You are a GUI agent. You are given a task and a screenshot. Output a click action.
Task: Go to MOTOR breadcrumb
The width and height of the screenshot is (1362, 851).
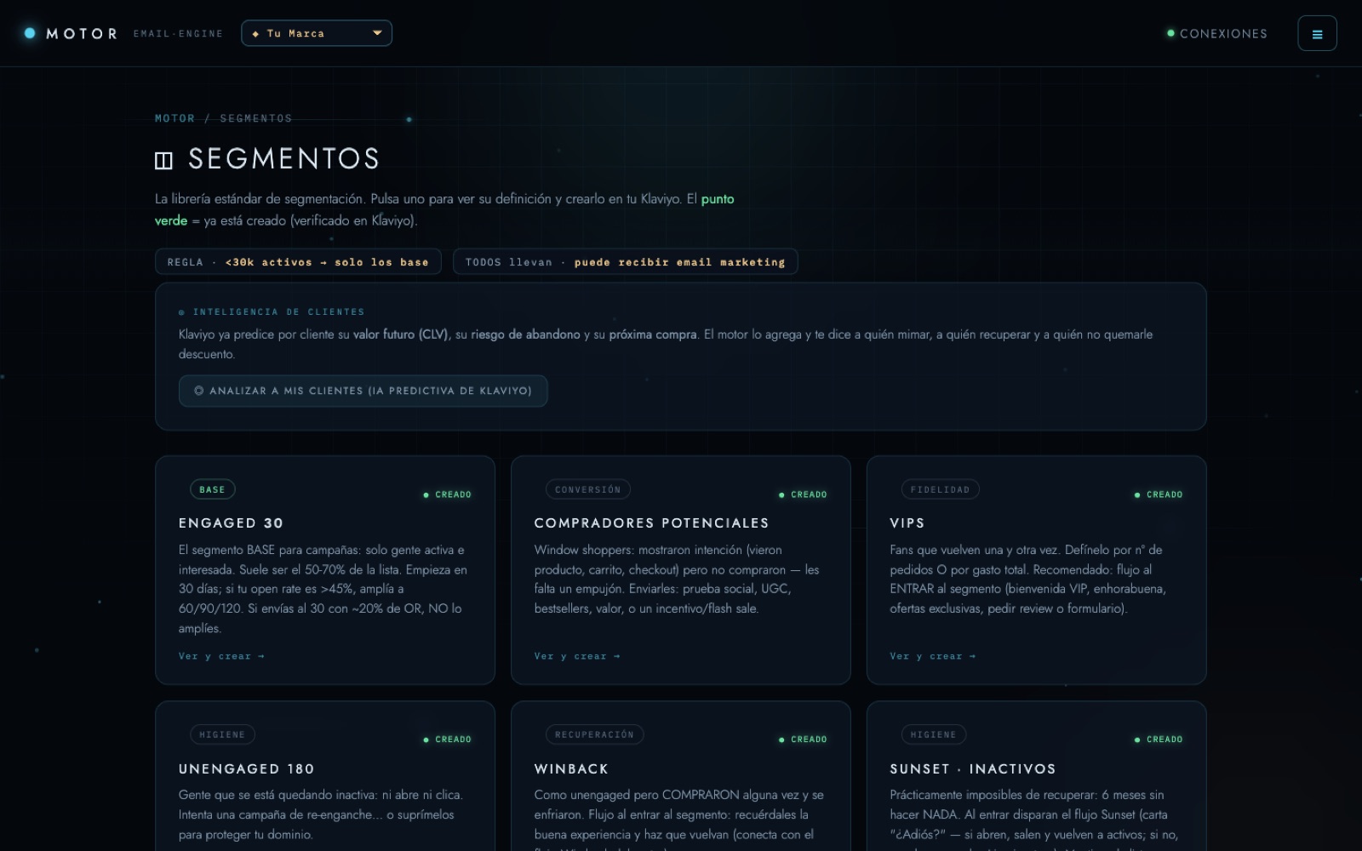pos(175,118)
